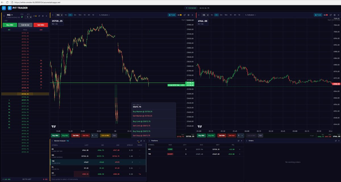Open quantity dropdown under ES chart
This screenshot has width=341, height=182.
[241, 136]
